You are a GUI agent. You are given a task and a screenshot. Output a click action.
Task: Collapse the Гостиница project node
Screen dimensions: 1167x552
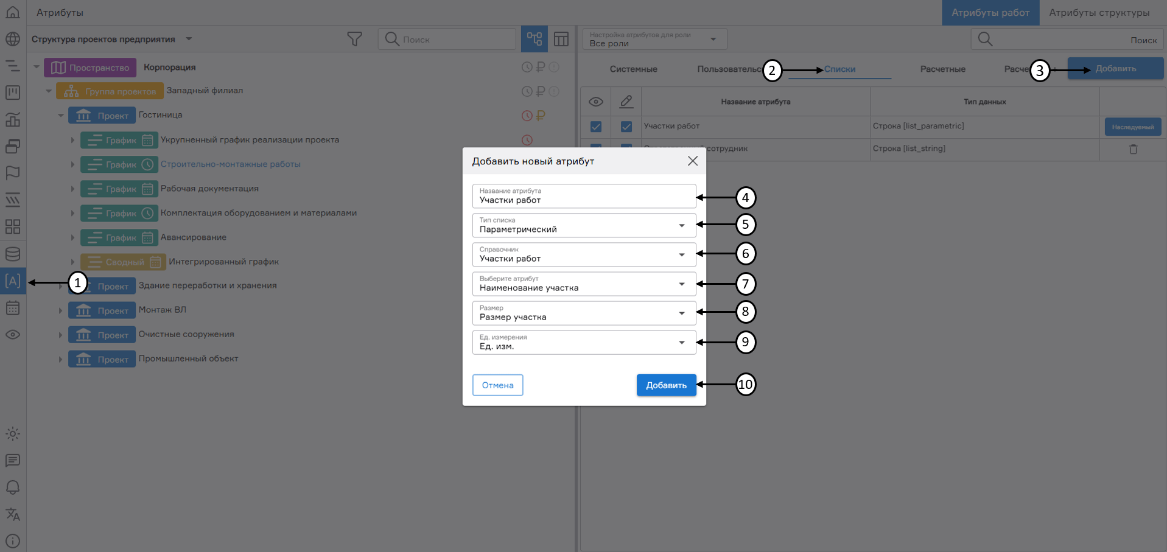tap(61, 115)
